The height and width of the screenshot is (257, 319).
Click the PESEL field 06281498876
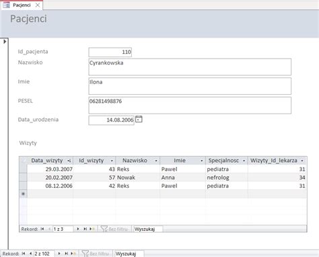190,106
